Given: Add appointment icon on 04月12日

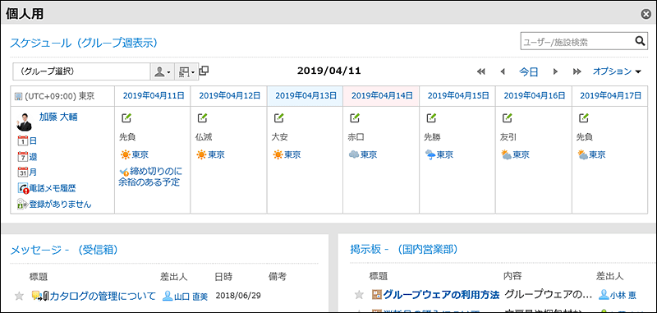Looking at the screenshot, I should click(202, 118).
